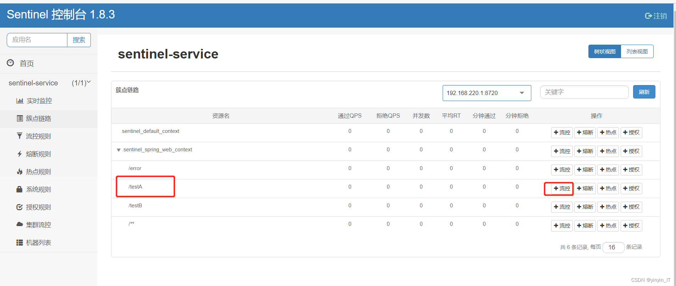Add 授权 rule for /testB
This screenshot has height=286, width=676.
pos(631,207)
